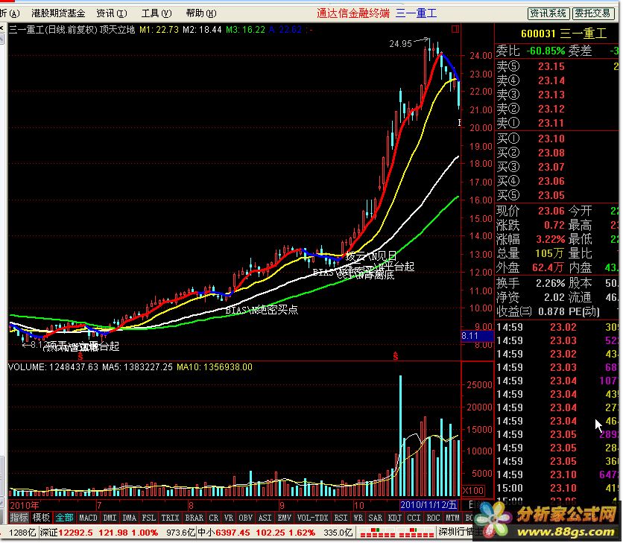The image size is (623, 543).
Task: Click the 卖⑤ 23.15 order row
Action: (x=556, y=66)
